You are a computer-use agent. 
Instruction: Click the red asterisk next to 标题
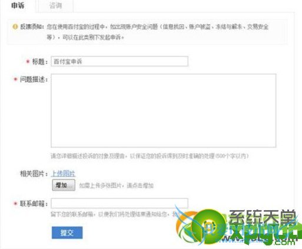[x=28, y=62]
